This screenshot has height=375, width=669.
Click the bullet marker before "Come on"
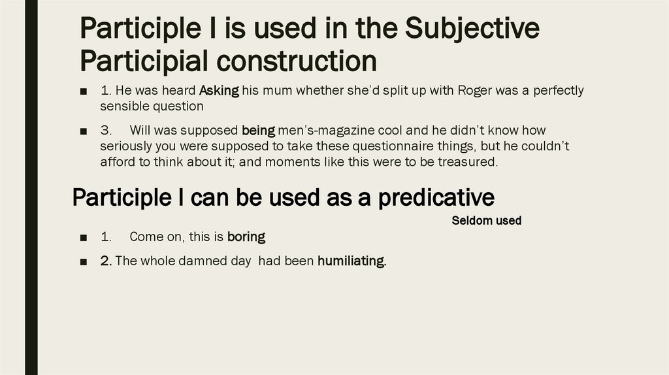(84, 237)
